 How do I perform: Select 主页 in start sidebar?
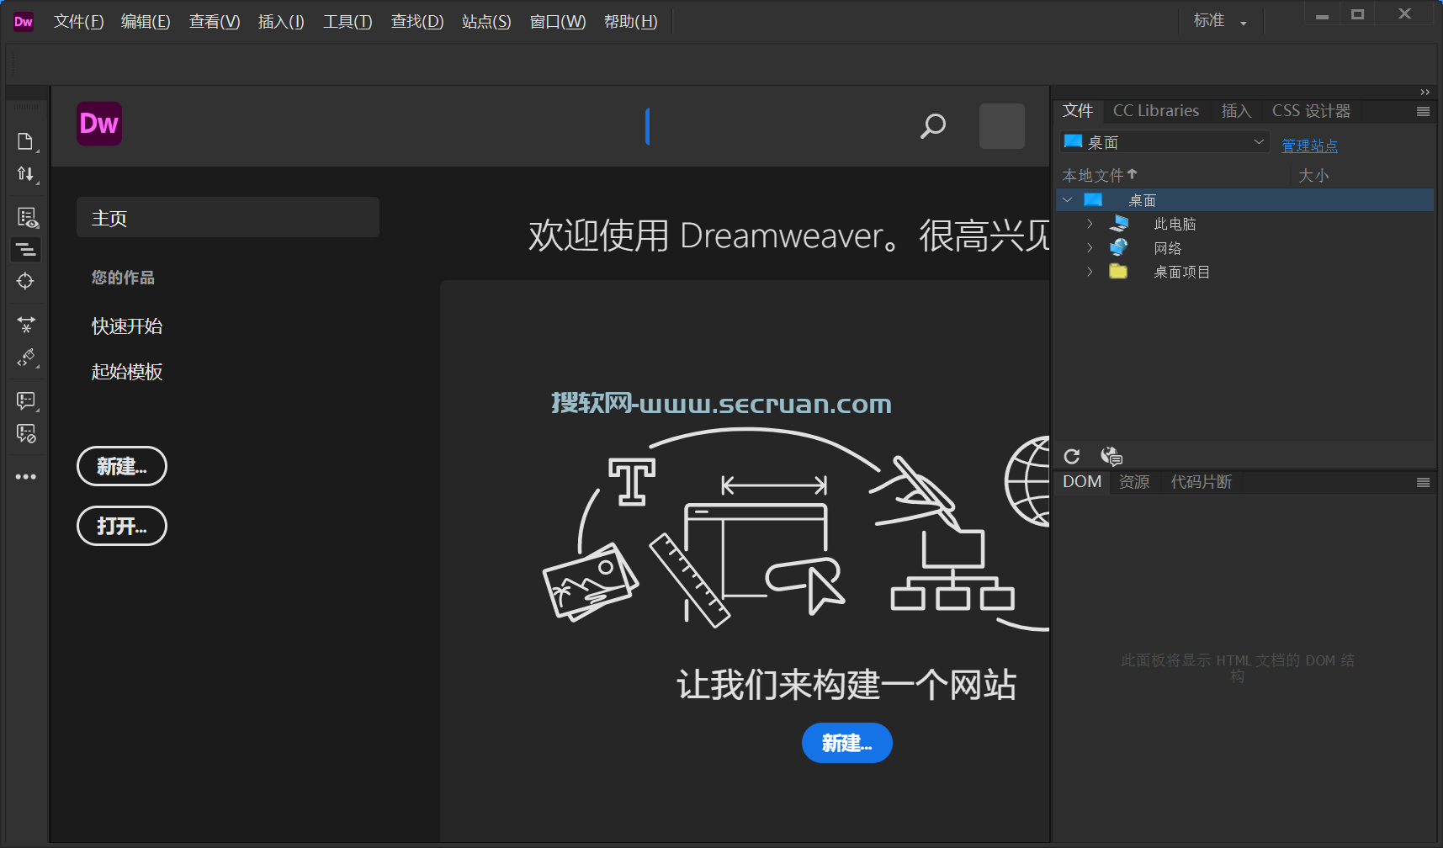tap(228, 218)
